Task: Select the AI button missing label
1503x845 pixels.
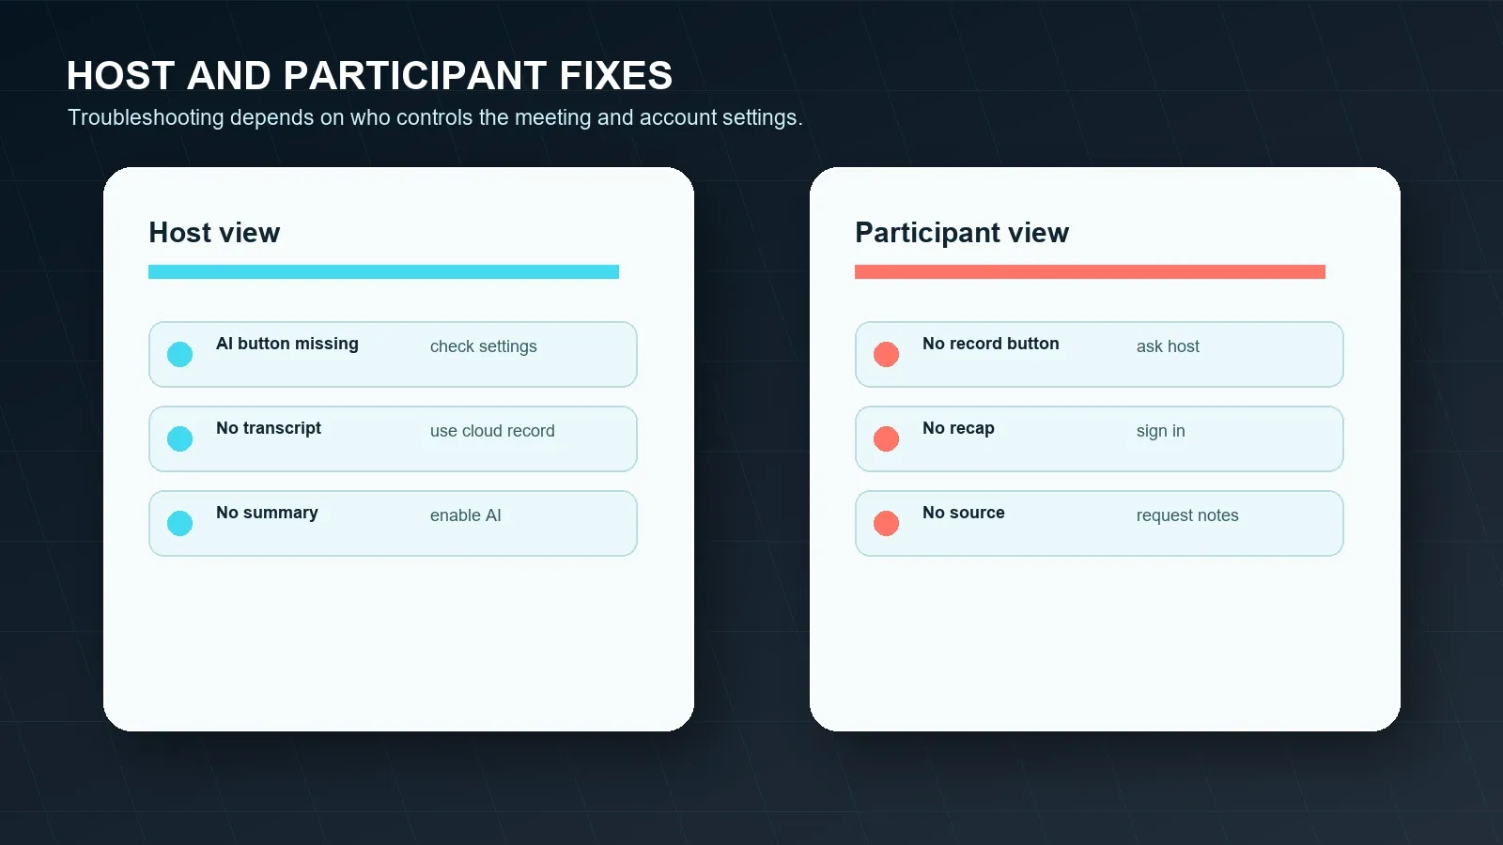Action: click(287, 344)
